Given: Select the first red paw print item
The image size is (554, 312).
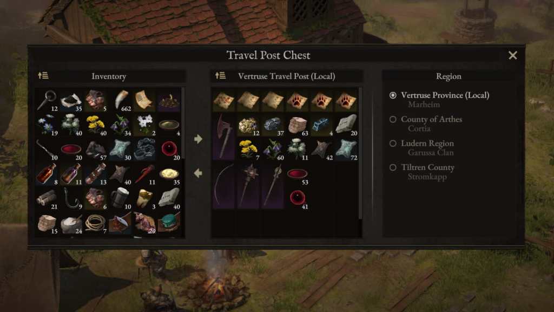Looking at the screenshot, I should pos(297,100).
